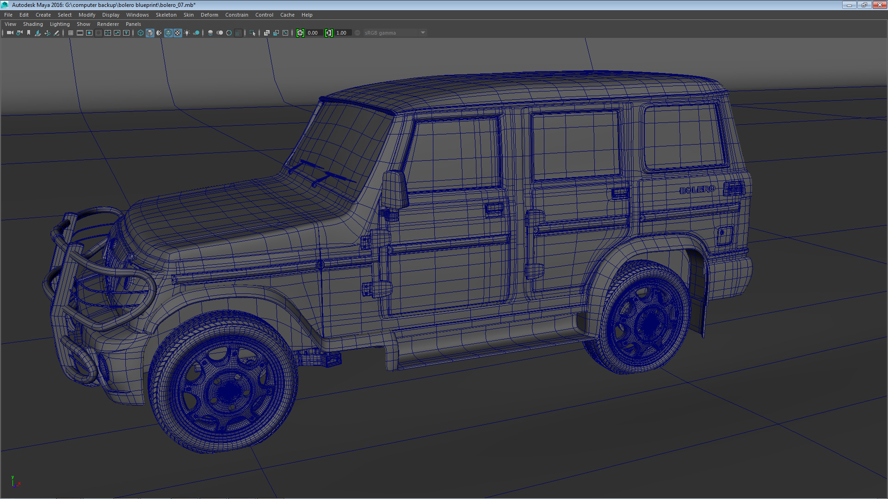Click the 2D Pan/Zoom icon

tap(47, 33)
